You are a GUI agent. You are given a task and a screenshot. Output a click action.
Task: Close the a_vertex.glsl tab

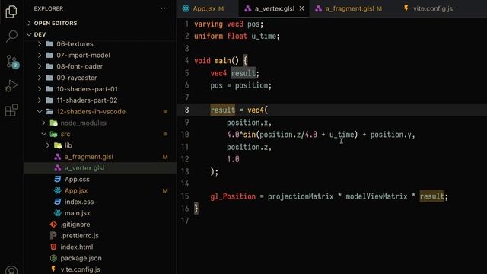301,8
